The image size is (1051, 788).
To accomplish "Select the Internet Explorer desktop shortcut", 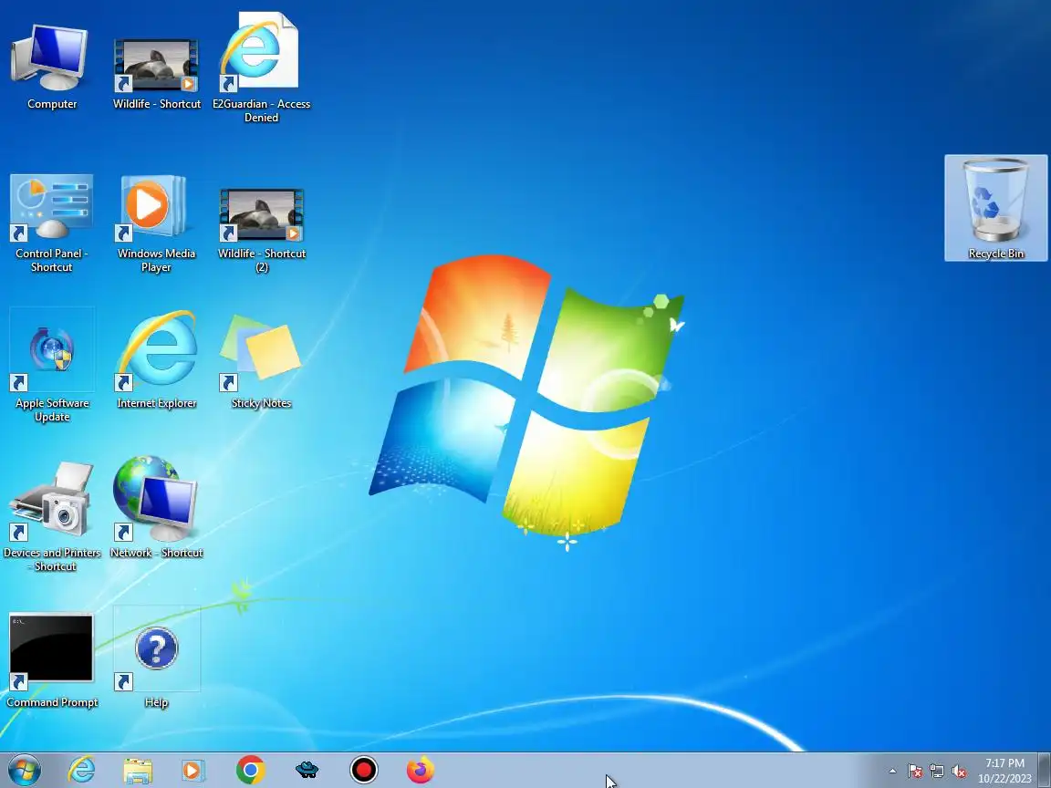I will pyautogui.click(x=156, y=358).
